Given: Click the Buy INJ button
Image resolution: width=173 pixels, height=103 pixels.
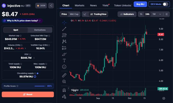Looking at the screenshot, I should (x=140, y=4).
